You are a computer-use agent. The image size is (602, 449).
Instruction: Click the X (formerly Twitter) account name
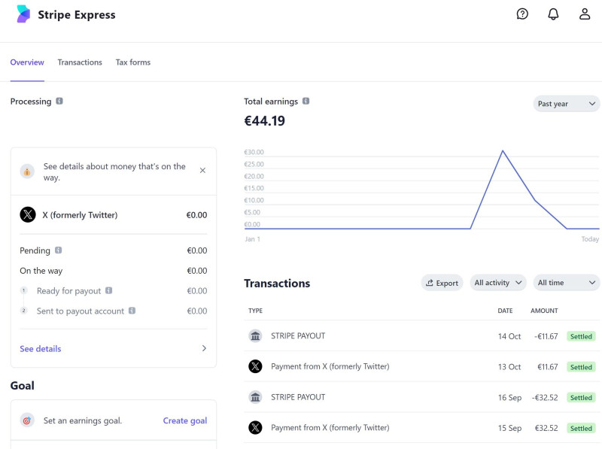click(80, 215)
